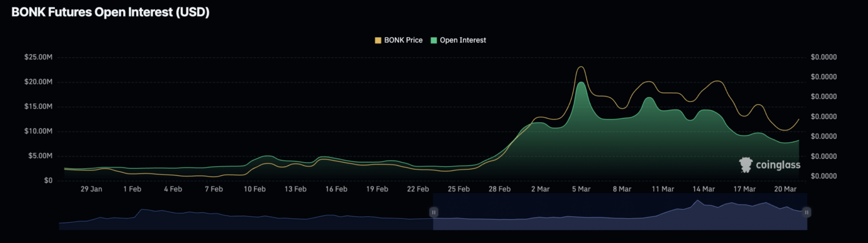The width and height of the screenshot is (868, 243).
Task: Click the yellow BONK Price legend swatch
Action: 378,40
